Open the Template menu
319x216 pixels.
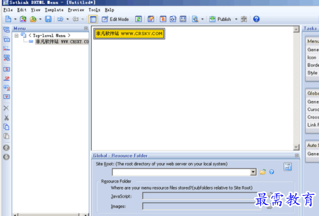[54, 10]
